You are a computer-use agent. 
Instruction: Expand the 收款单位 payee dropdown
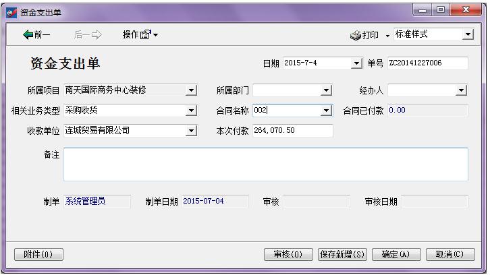(191, 131)
